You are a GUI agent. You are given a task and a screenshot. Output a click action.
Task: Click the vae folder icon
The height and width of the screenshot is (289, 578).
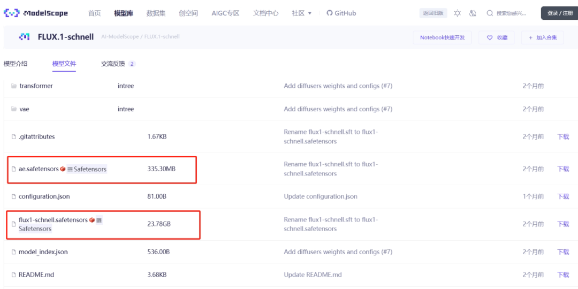click(x=14, y=109)
